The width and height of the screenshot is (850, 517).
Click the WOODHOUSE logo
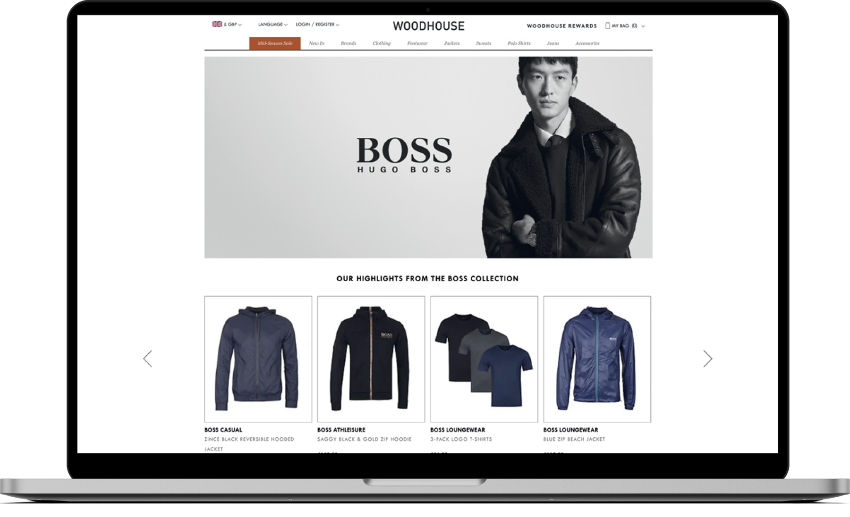pos(429,26)
